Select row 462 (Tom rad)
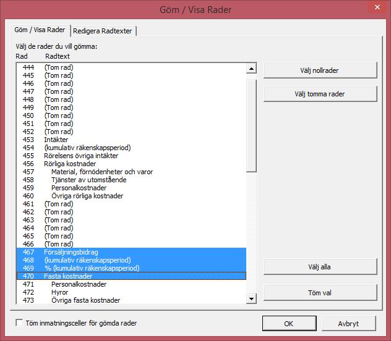Image resolution: width=391 pixels, height=341 pixels. (x=131, y=212)
